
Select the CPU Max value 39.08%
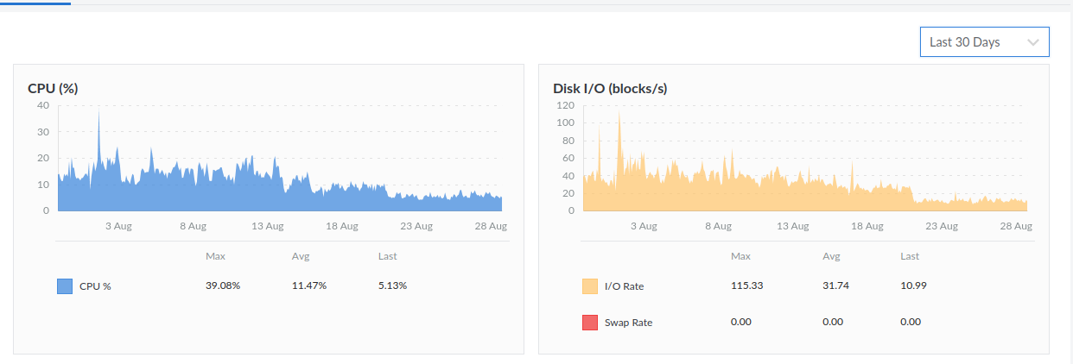(x=222, y=286)
